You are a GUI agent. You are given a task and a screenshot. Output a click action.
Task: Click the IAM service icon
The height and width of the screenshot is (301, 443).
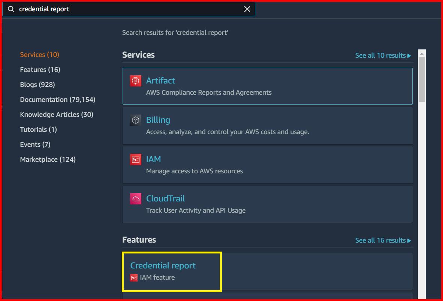click(136, 159)
